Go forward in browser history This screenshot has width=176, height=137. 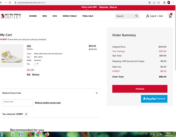(x=5, y=2)
